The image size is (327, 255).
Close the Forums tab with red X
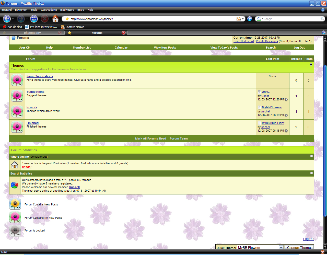pyautogui.click(x=124, y=33)
